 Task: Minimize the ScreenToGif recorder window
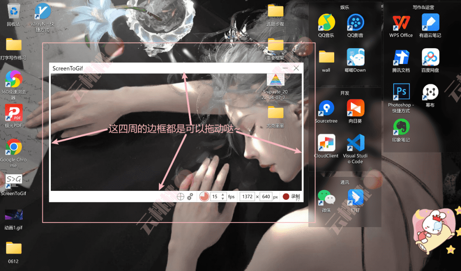(x=285, y=68)
